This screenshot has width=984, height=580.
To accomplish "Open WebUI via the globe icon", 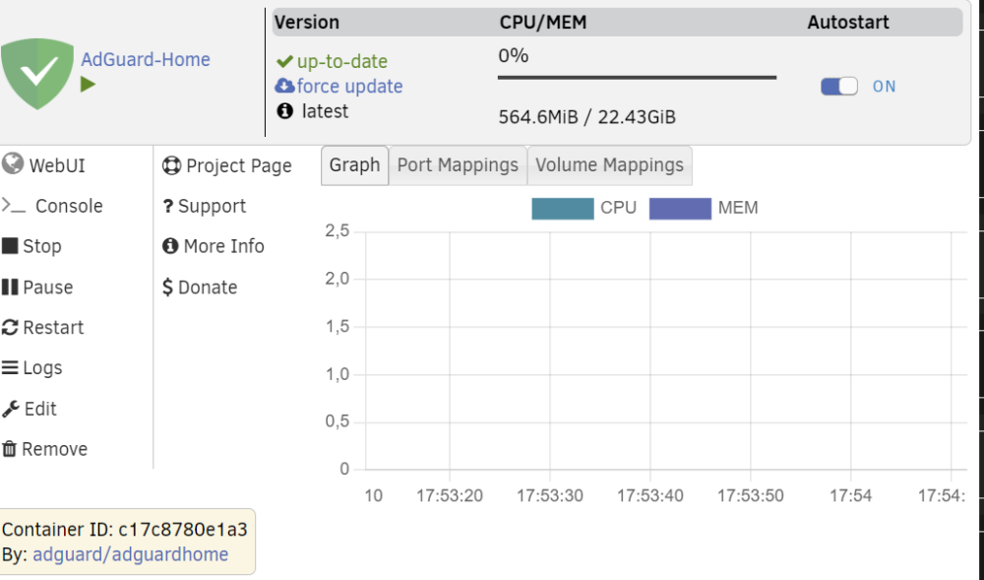I will tap(13, 163).
